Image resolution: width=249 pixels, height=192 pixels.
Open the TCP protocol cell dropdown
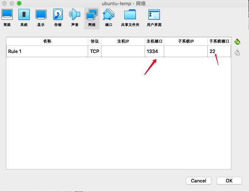point(94,51)
